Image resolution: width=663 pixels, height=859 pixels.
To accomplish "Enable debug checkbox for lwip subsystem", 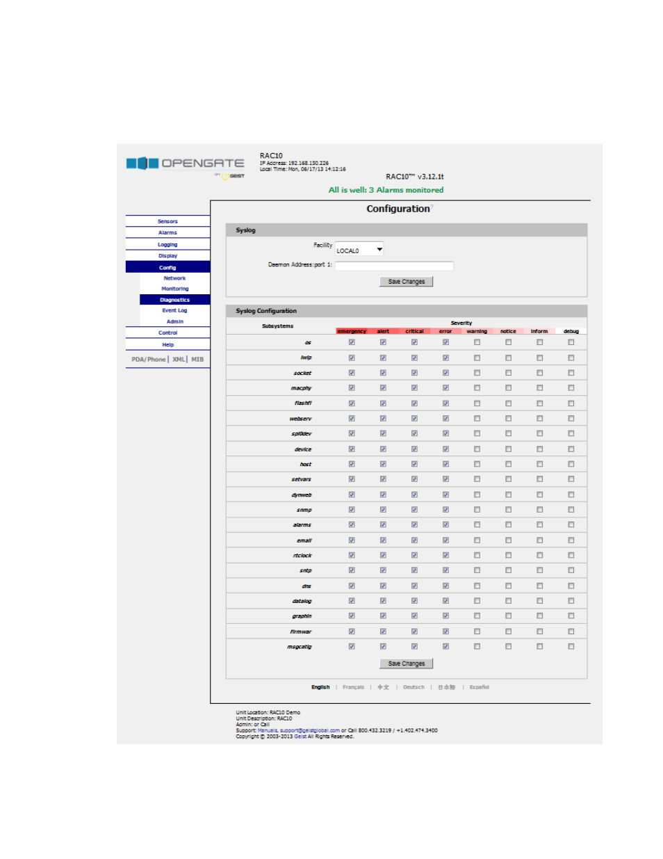I will pyautogui.click(x=571, y=358).
